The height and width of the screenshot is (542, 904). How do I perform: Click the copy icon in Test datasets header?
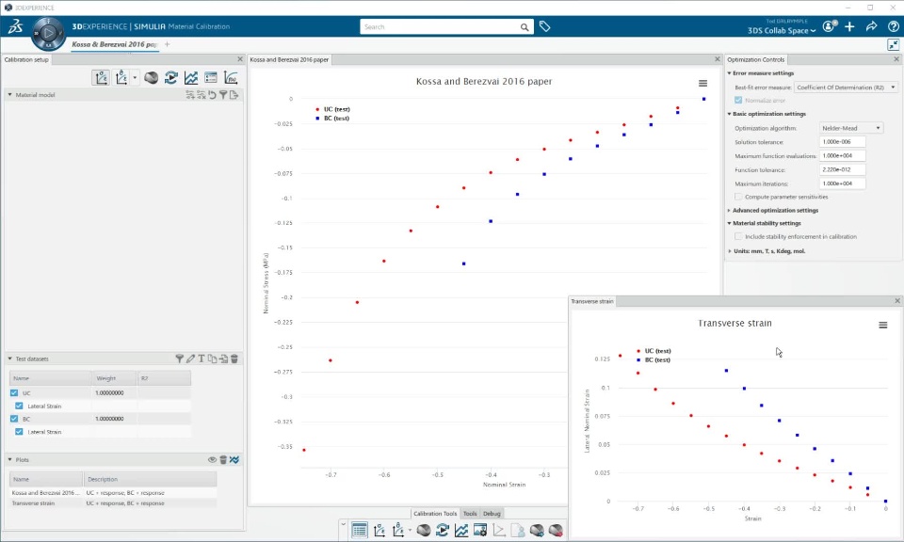(x=212, y=359)
